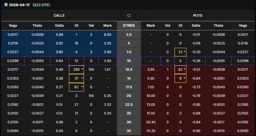Click the puts-side Theta column header

(218, 25)
